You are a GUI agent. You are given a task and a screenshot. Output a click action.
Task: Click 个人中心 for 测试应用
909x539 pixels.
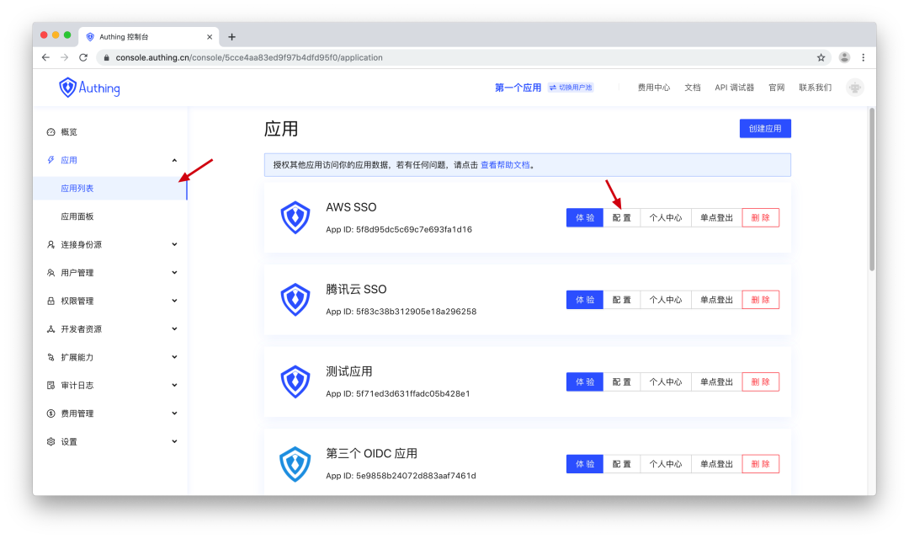click(x=666, y=382)
